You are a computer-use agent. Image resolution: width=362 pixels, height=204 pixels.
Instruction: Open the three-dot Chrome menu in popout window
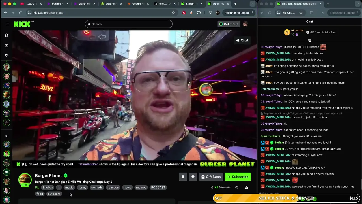tap(357, 13)
